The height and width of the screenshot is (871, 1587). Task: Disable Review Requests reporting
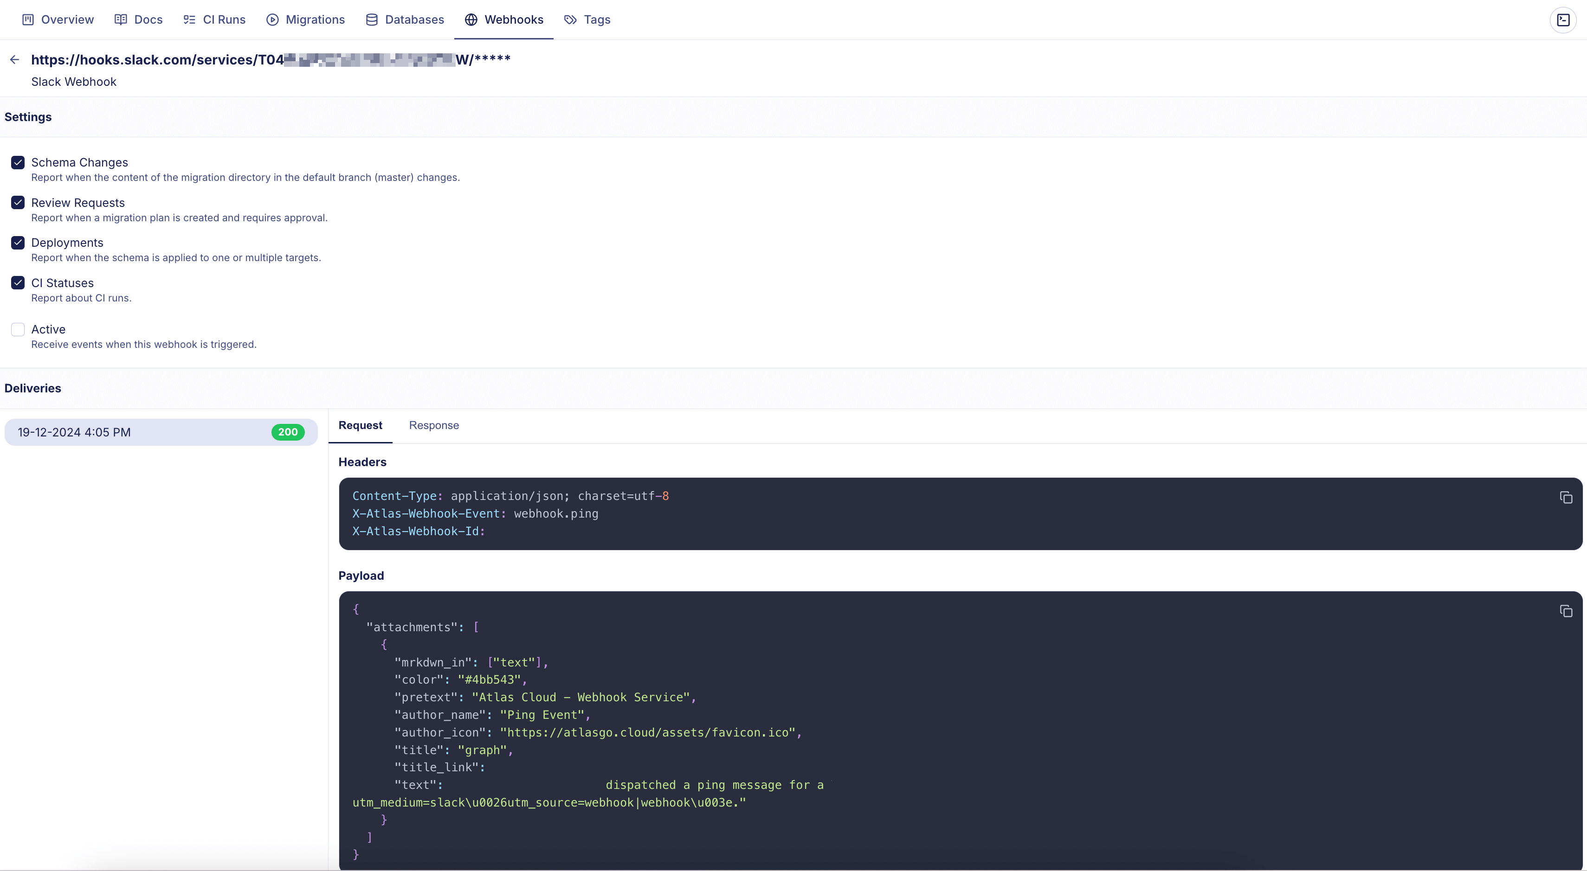pos(18,202)
